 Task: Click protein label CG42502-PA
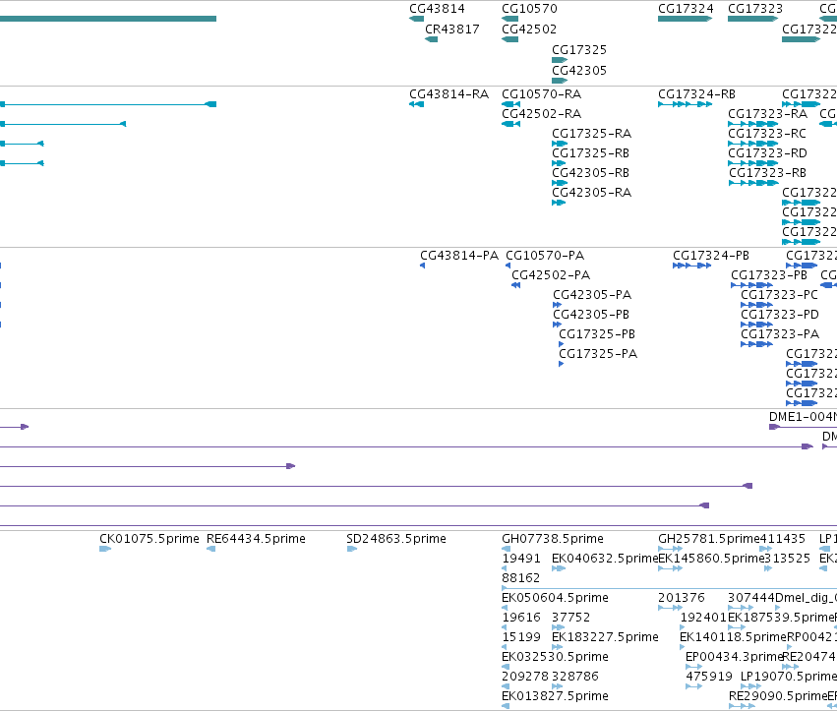tap(551, 275)
